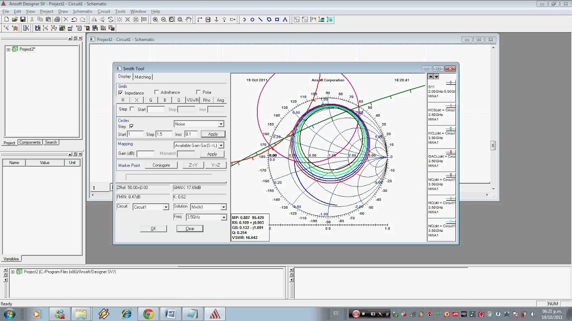
Task: Expand the Project2 tree node
Action: coord(8,49)
